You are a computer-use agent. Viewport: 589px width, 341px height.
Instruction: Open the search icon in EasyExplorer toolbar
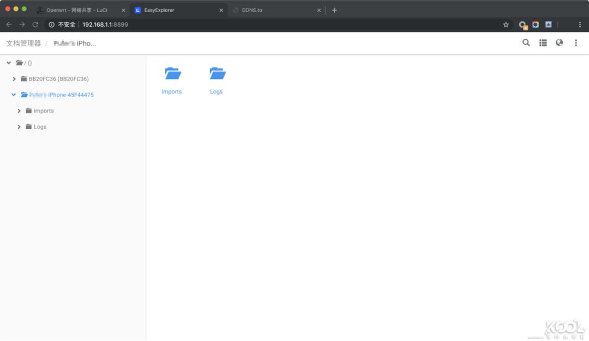526,43
